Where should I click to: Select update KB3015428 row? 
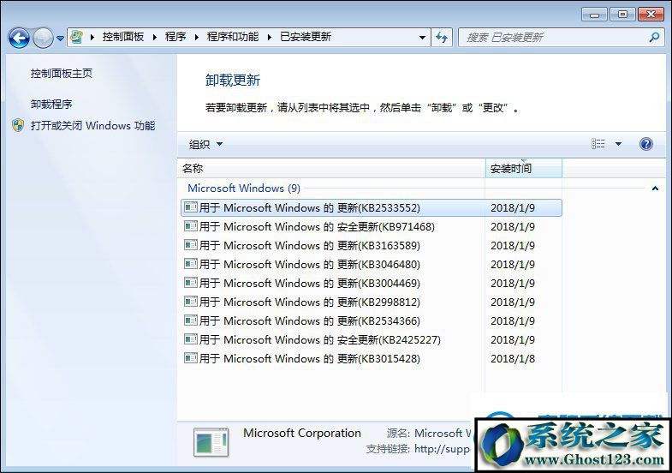tap(372, 359)
